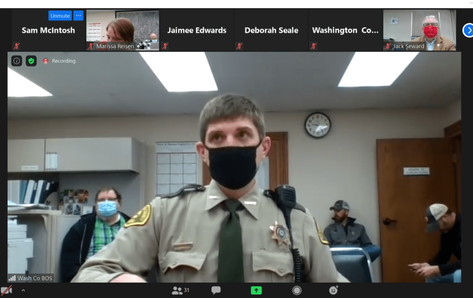
Task: Expand video options caret next to camera
Action: pyautogui.click(x=23, y=291)
